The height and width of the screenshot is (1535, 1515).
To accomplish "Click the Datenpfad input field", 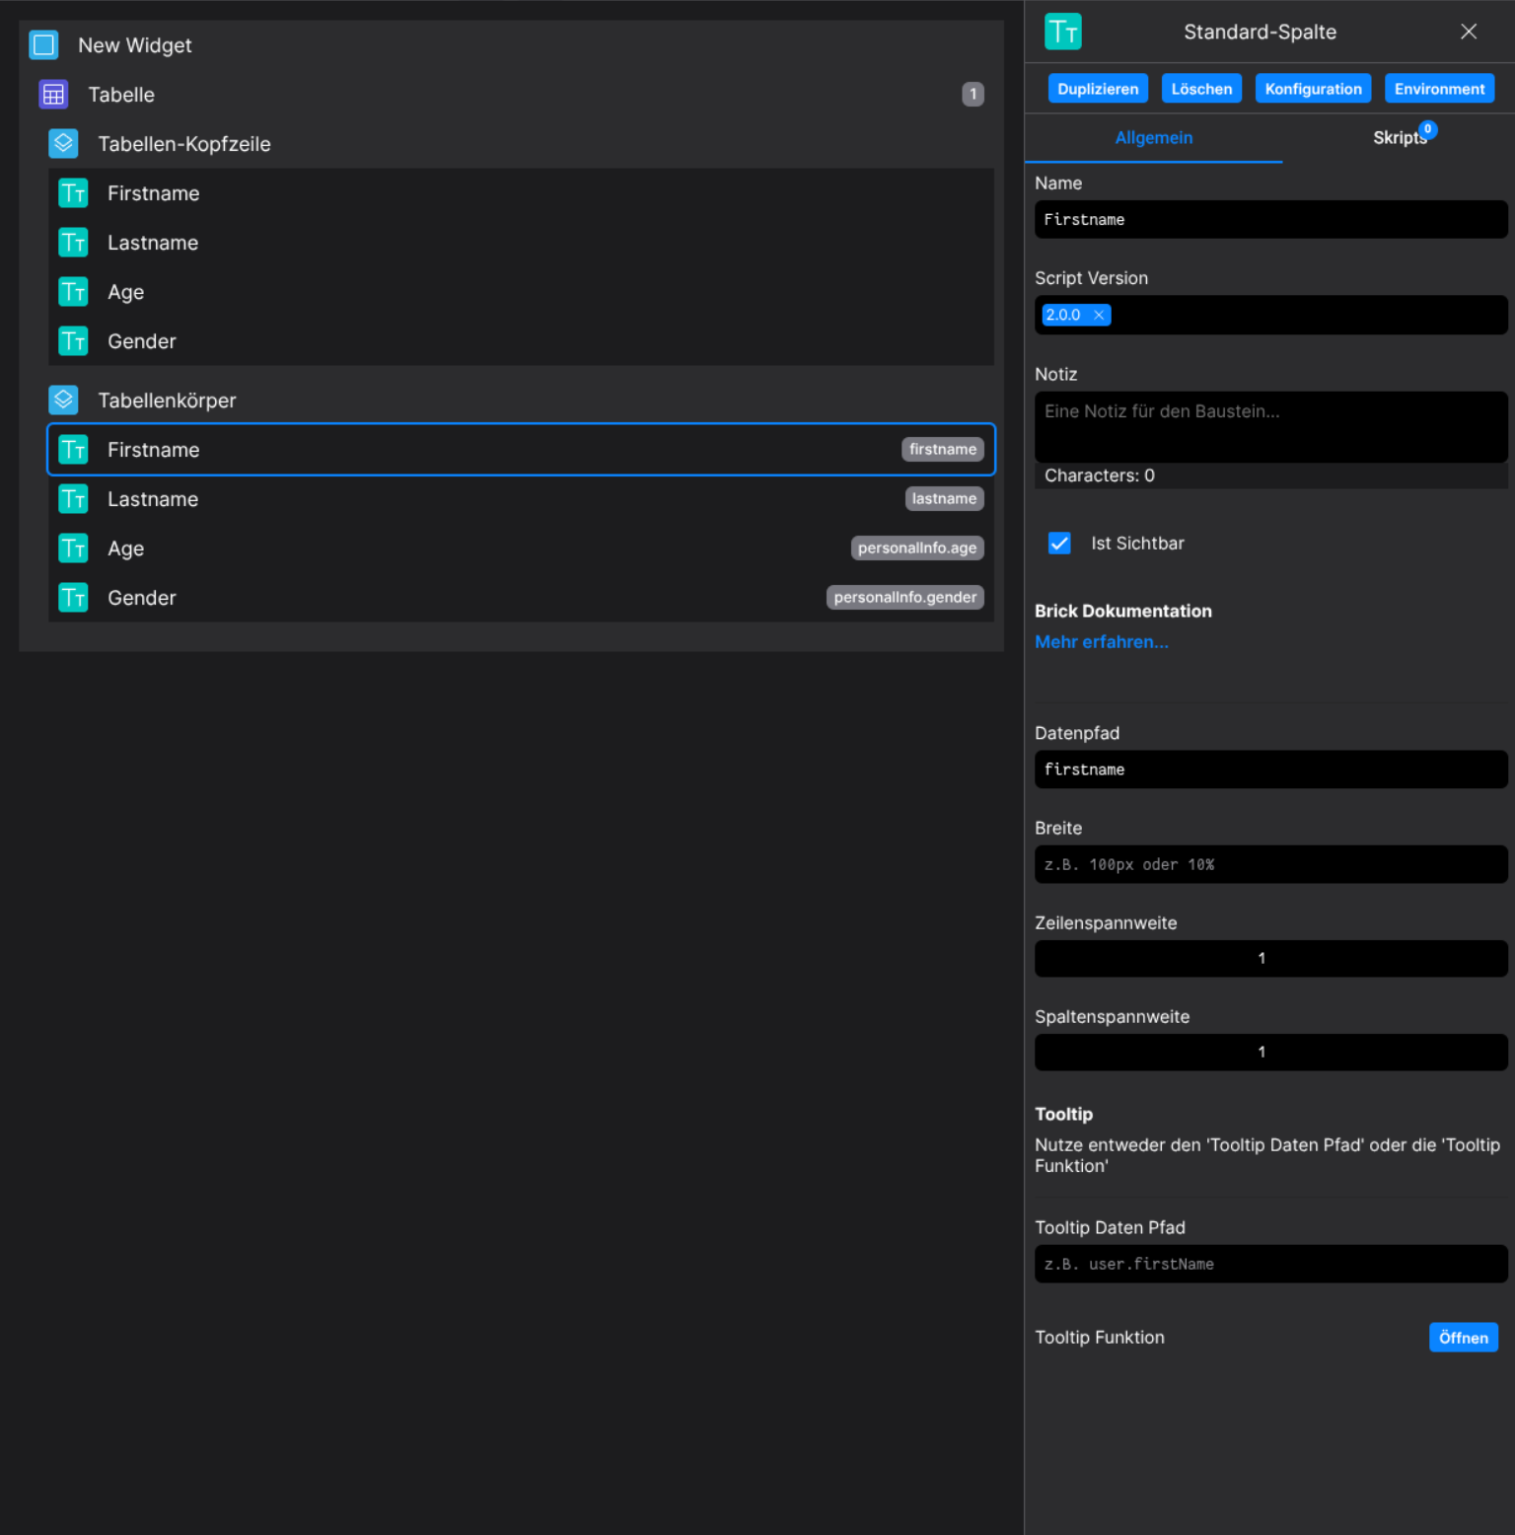I will click(x=1270, y=769).
